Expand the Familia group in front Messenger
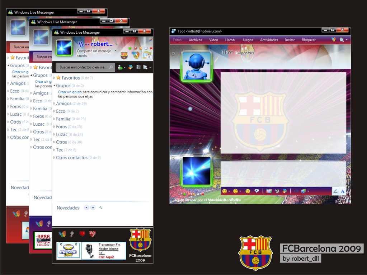 (x=54, y=119)
